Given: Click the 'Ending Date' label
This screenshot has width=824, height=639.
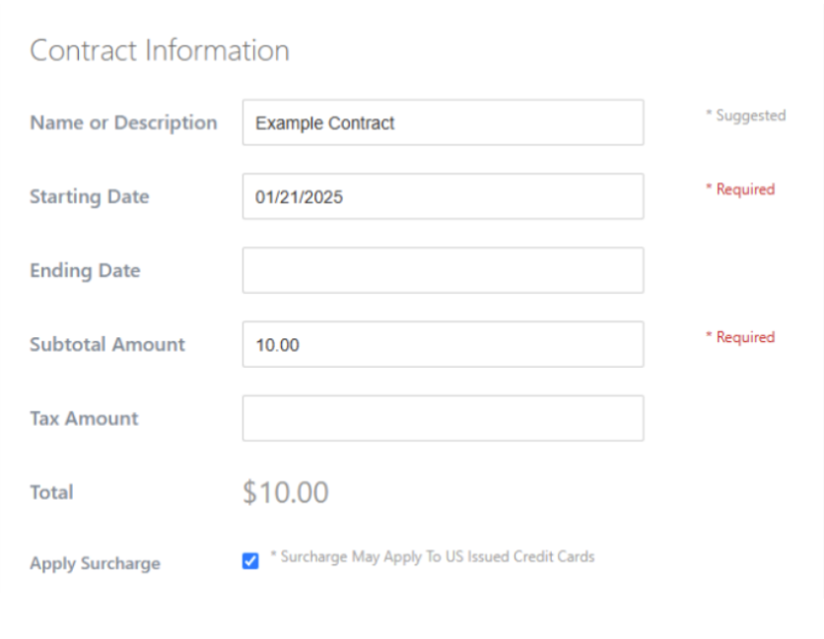Looking at the screenshot, I should point(85,271).
